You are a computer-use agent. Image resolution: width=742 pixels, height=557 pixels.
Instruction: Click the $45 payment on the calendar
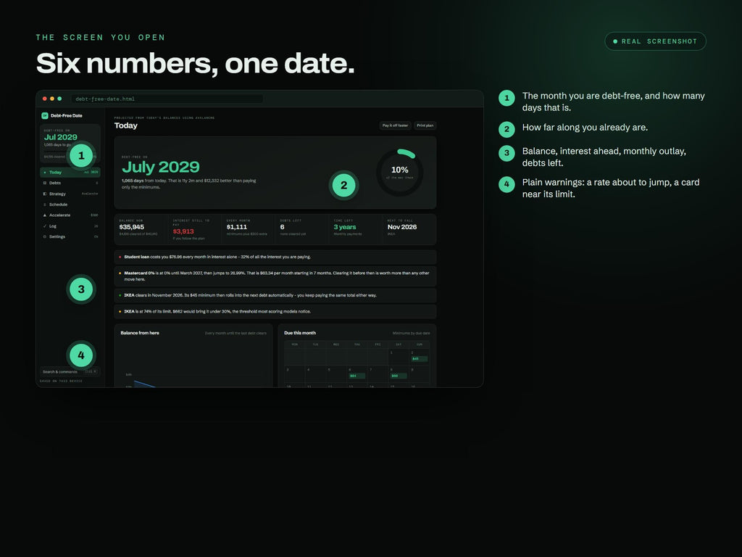pyautogui.click(x=420, y=358)
